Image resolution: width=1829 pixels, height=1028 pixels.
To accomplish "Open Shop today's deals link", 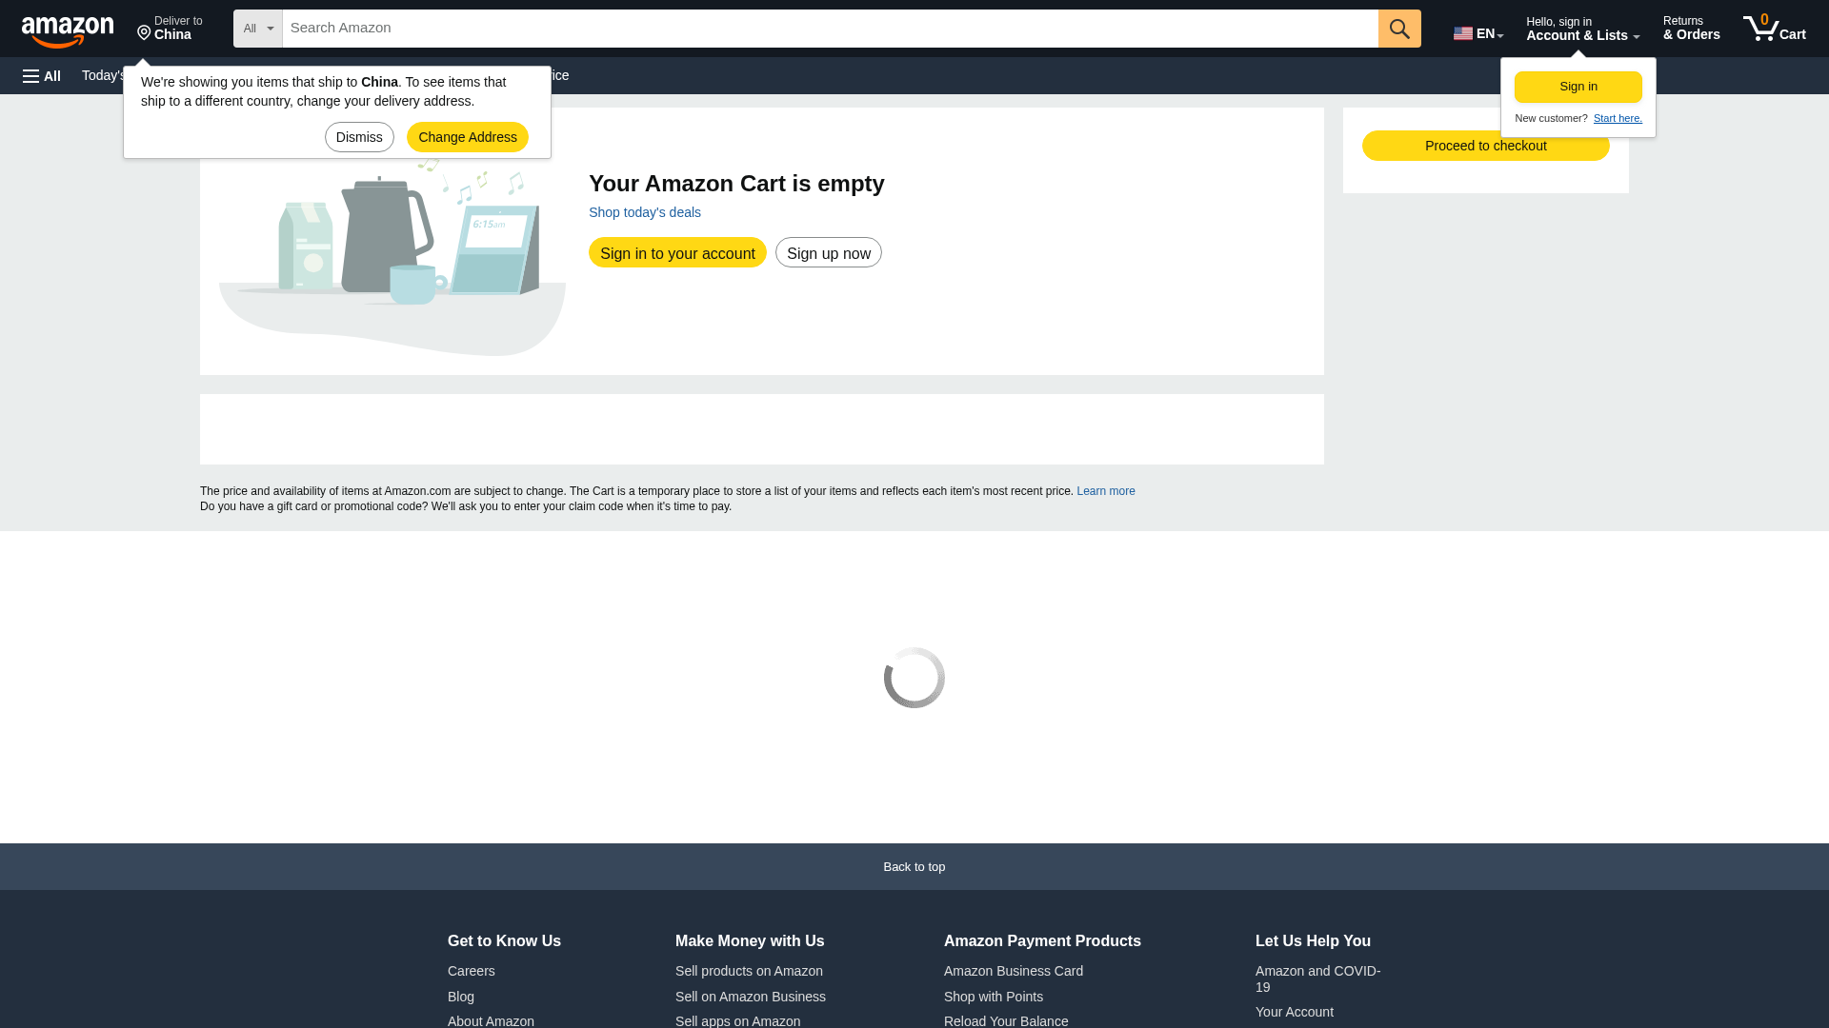I will 644,212.
